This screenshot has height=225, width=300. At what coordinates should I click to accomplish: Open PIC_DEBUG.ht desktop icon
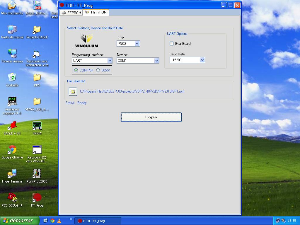[x=12, y=200]
